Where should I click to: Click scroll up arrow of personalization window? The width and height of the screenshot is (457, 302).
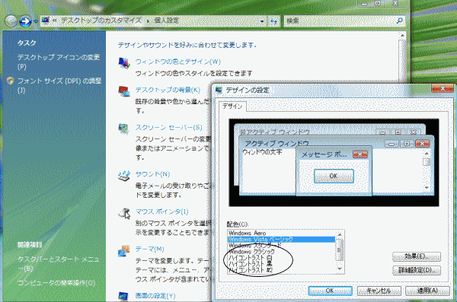point(402,36)
